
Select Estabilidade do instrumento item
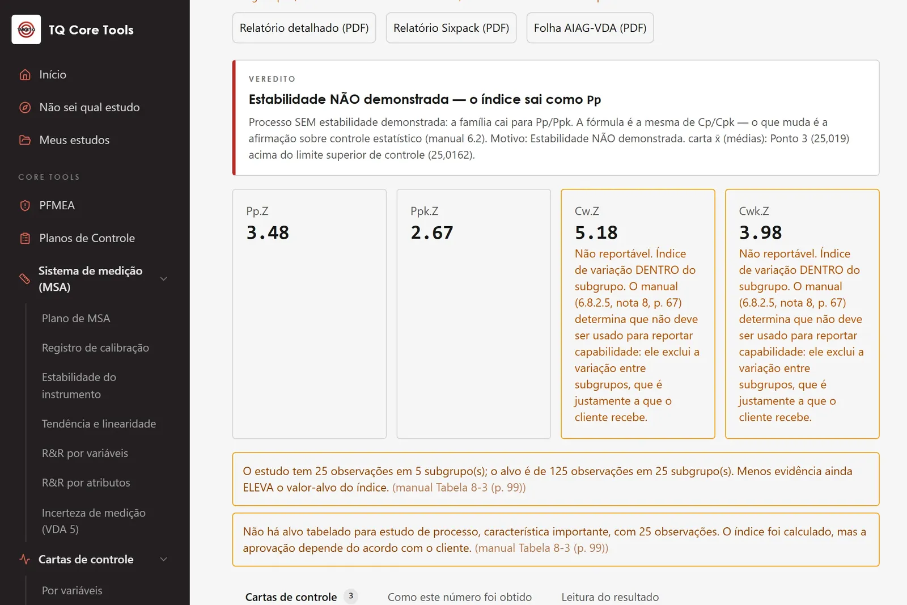coord(79,386)
